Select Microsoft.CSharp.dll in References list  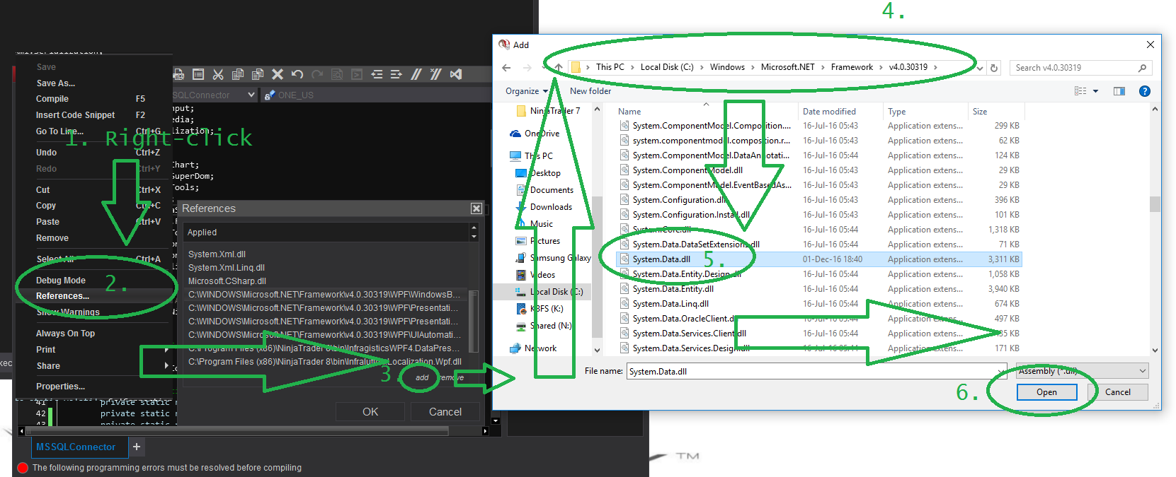coord(227,281)
